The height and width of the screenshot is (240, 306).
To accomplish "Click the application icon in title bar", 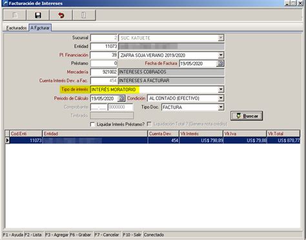I will tap(6, 3).
